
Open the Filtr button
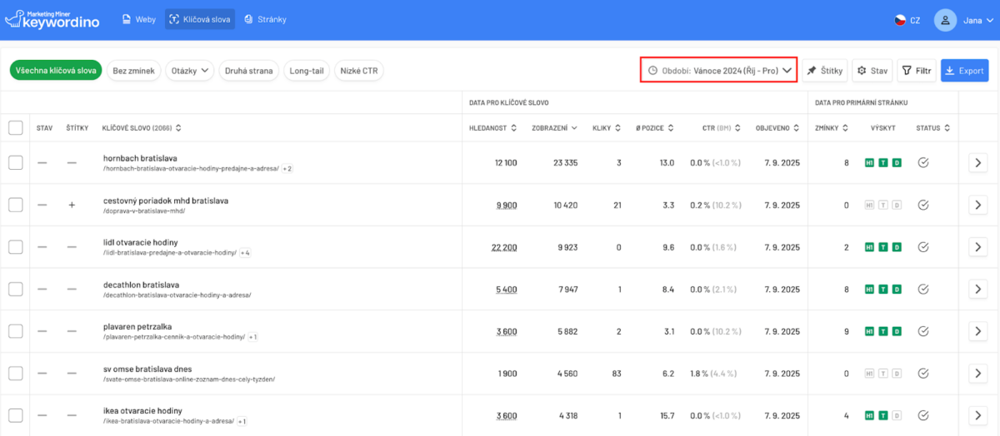(917, 71)
